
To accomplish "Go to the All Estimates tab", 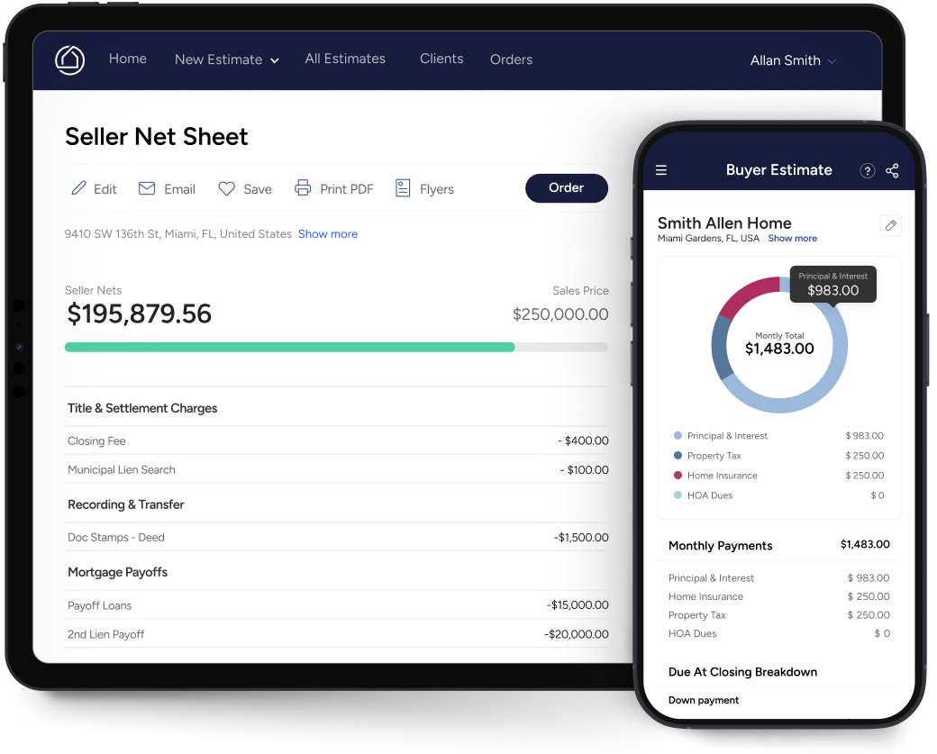I will (345, 59).
